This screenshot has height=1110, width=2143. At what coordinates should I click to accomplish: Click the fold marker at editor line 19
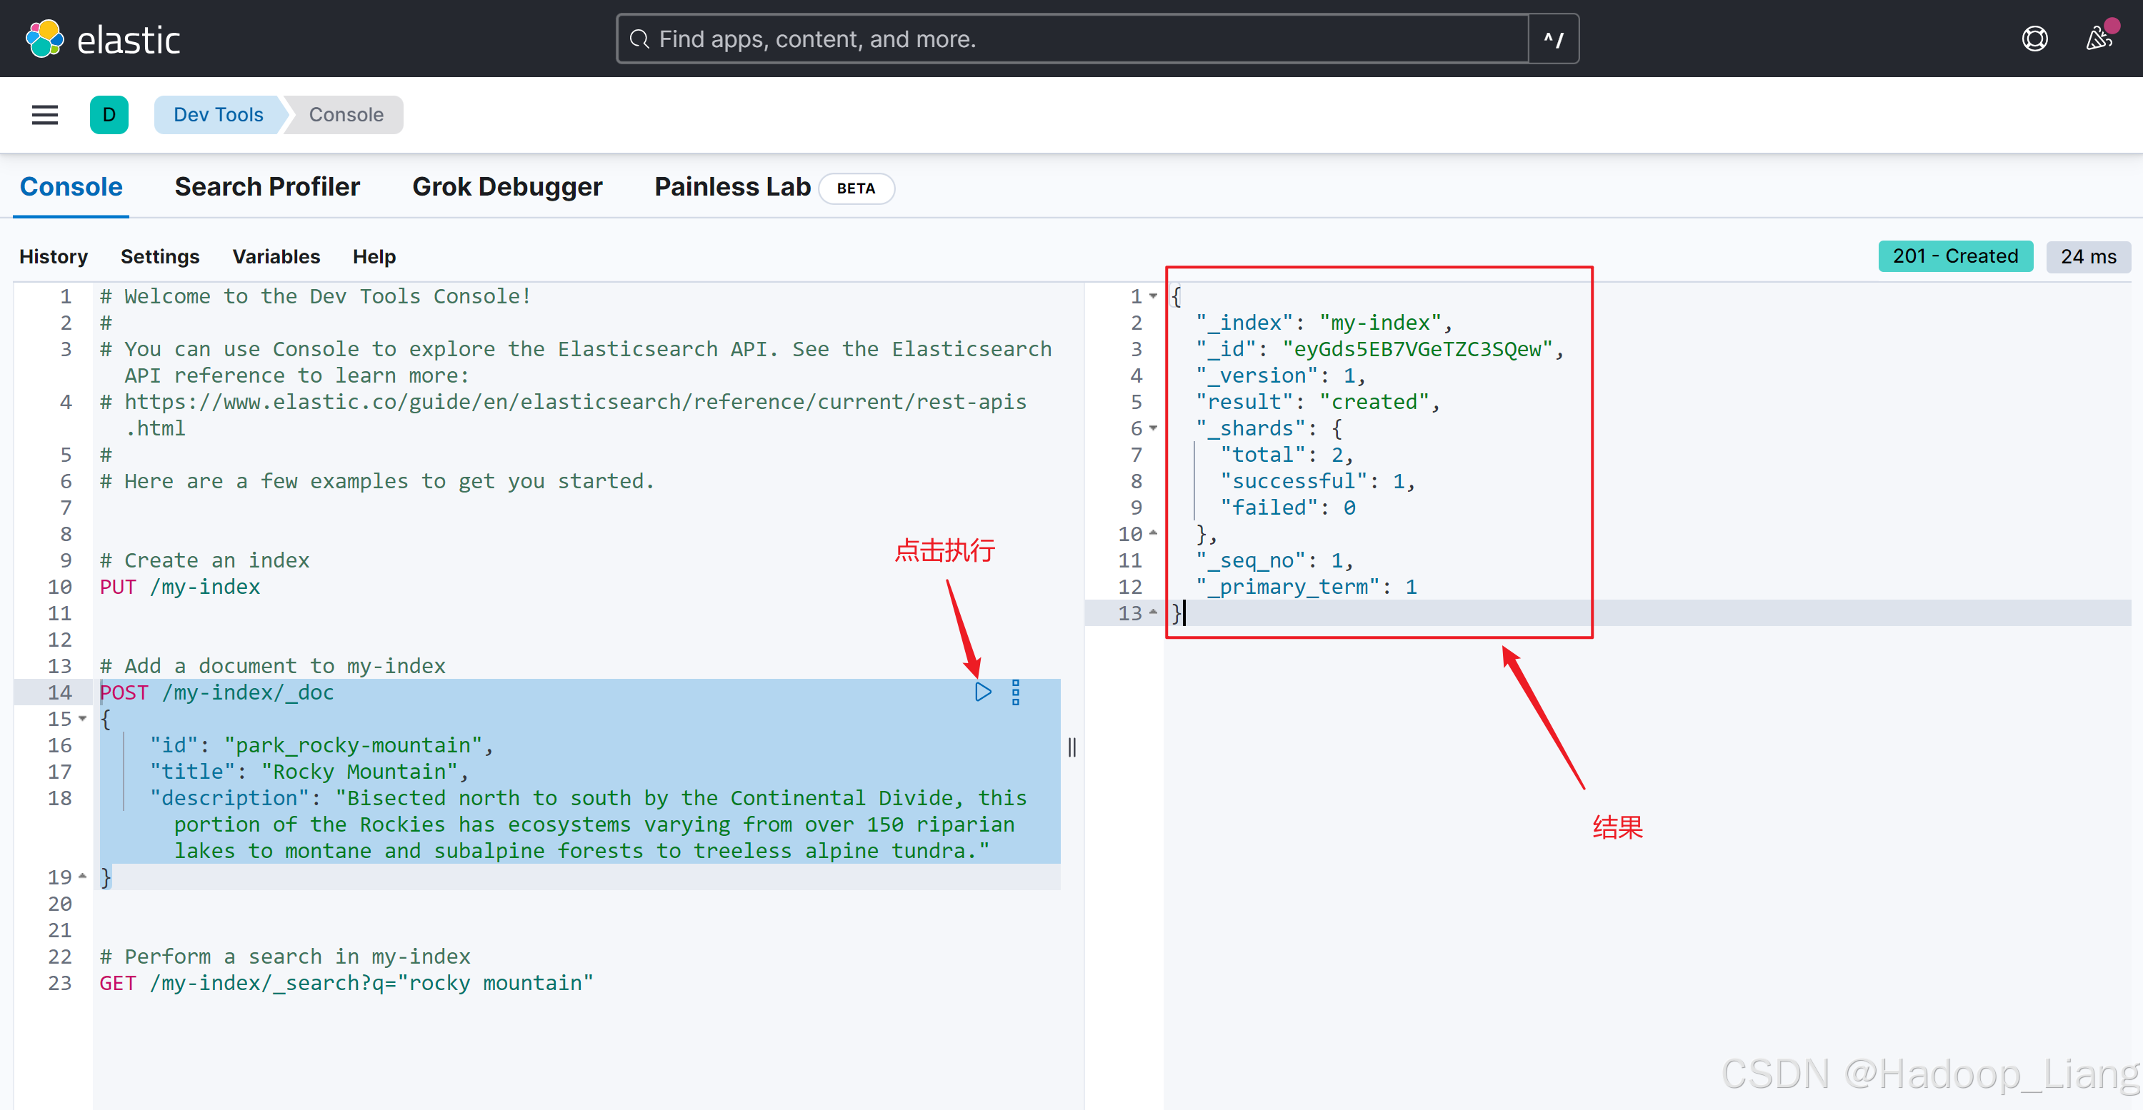tap(82, 876)
